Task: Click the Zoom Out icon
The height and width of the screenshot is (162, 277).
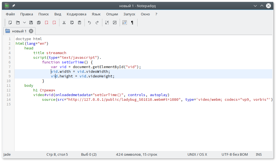Action: pos(115,23)
